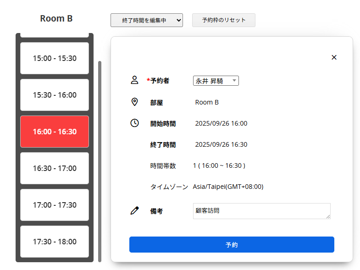Open the 終了時間を編集中 dropdown
Image resolution: width=360 pixels, height=270 pixels.
pos(146,20)
